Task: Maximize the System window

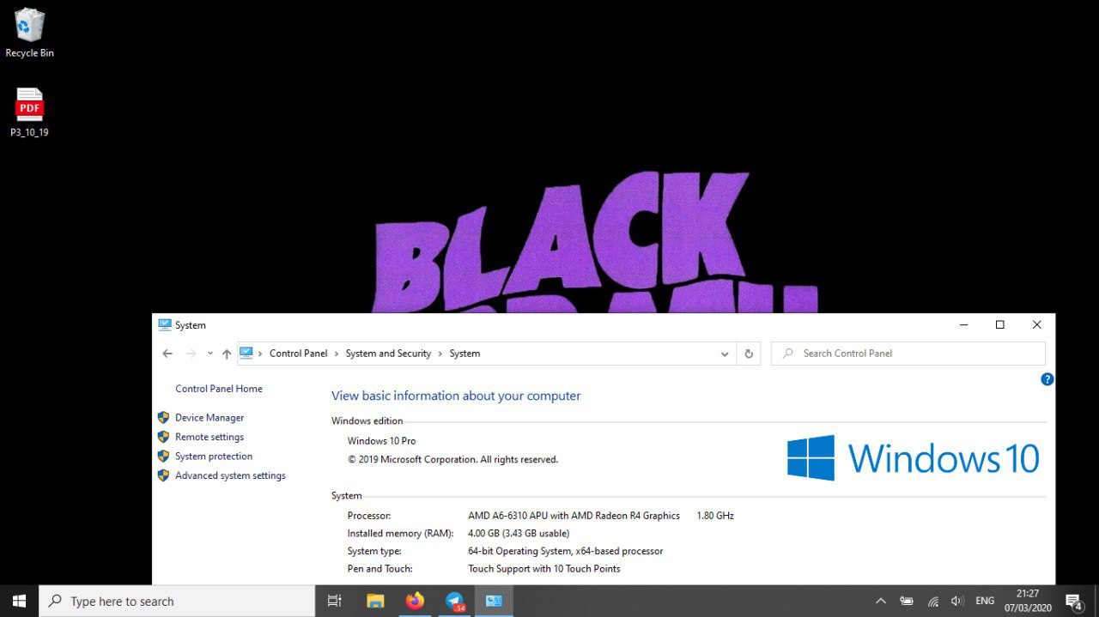Action: pyautogui.click(x=999, y=324)
